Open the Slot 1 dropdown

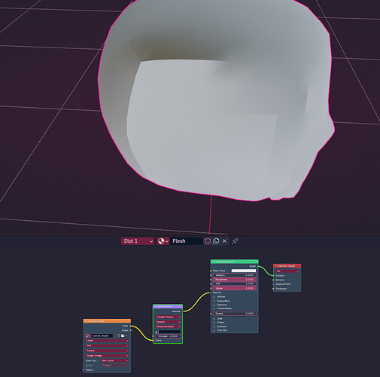tap(138, 241)
